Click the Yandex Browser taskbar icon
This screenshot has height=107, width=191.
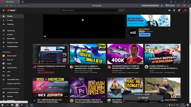tap(17, 105)
